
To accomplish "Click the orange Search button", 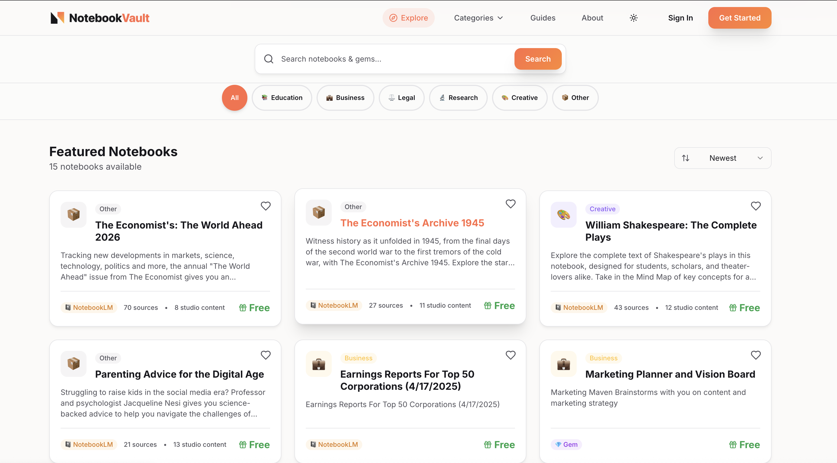I will click(x=538, y=59).
